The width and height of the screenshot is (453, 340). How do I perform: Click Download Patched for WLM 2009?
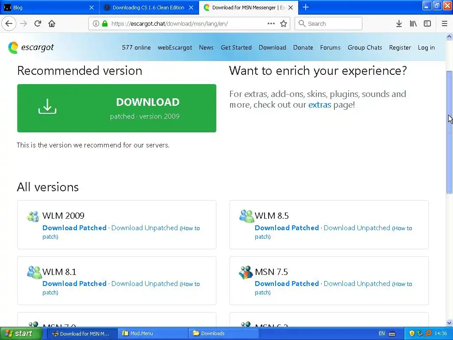[74, 228]
